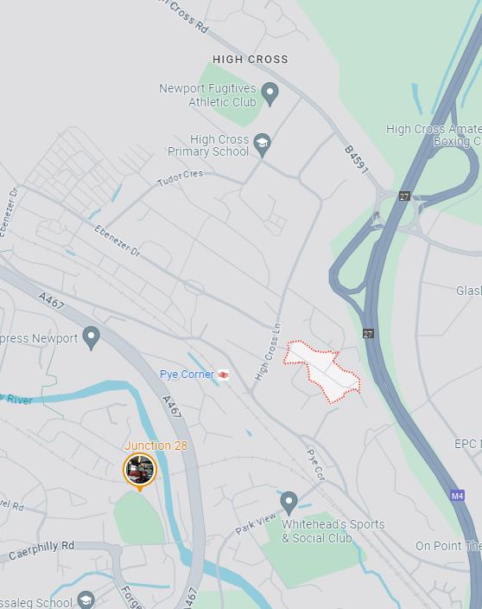Select the High Cross Amateur Boxing label

434,135
